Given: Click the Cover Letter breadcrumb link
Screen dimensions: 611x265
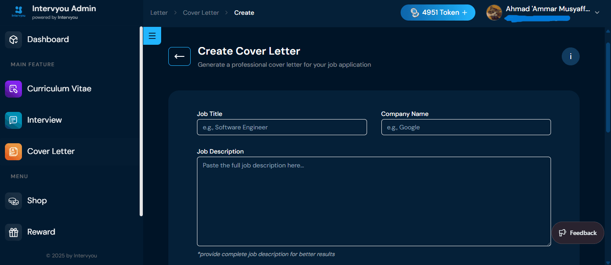Looking at the screenshot, I should pyautogui.click(x=201, y=13).
